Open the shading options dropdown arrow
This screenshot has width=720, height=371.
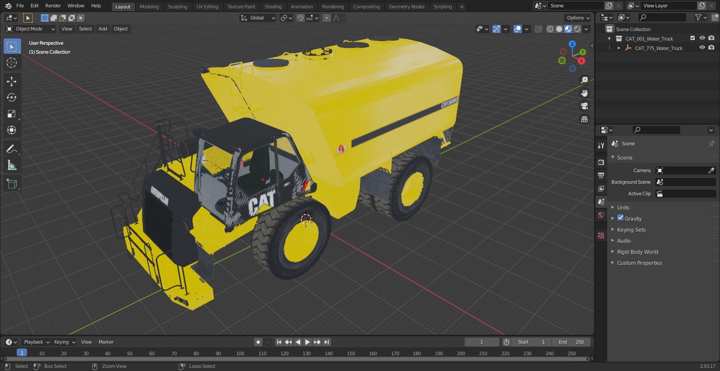pyautogui.click(x=586, y=29)
